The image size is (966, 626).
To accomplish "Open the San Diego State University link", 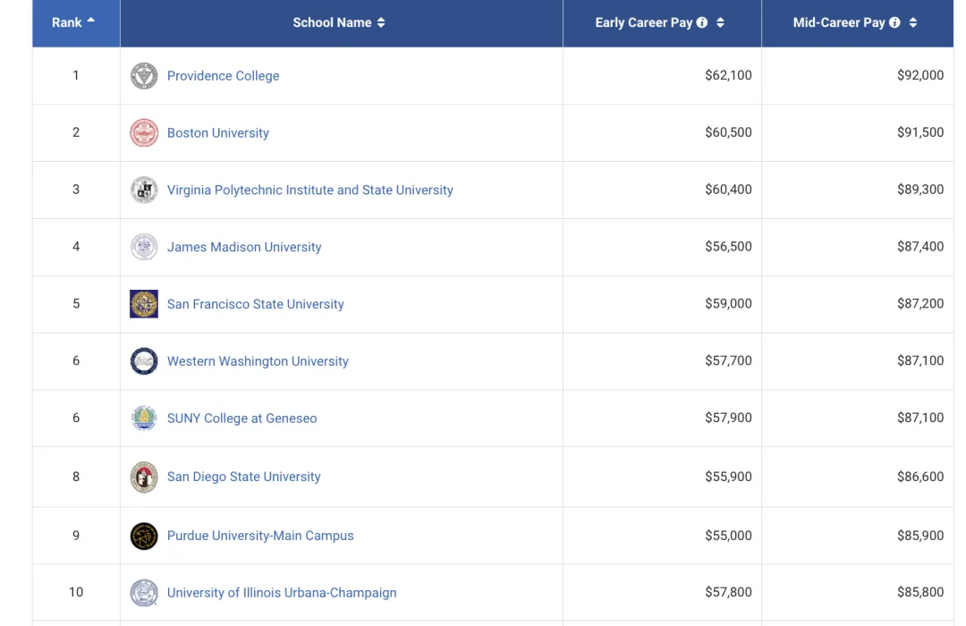I will point(244,477).
